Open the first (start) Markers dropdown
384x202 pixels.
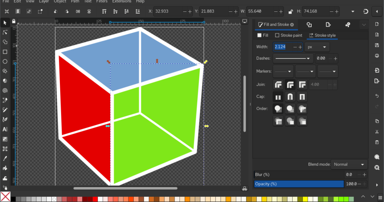(283, 71)
